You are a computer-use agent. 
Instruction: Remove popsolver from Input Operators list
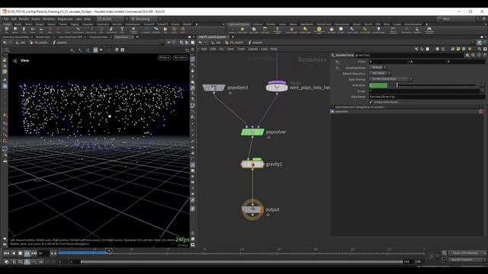(x=481, y=112)
